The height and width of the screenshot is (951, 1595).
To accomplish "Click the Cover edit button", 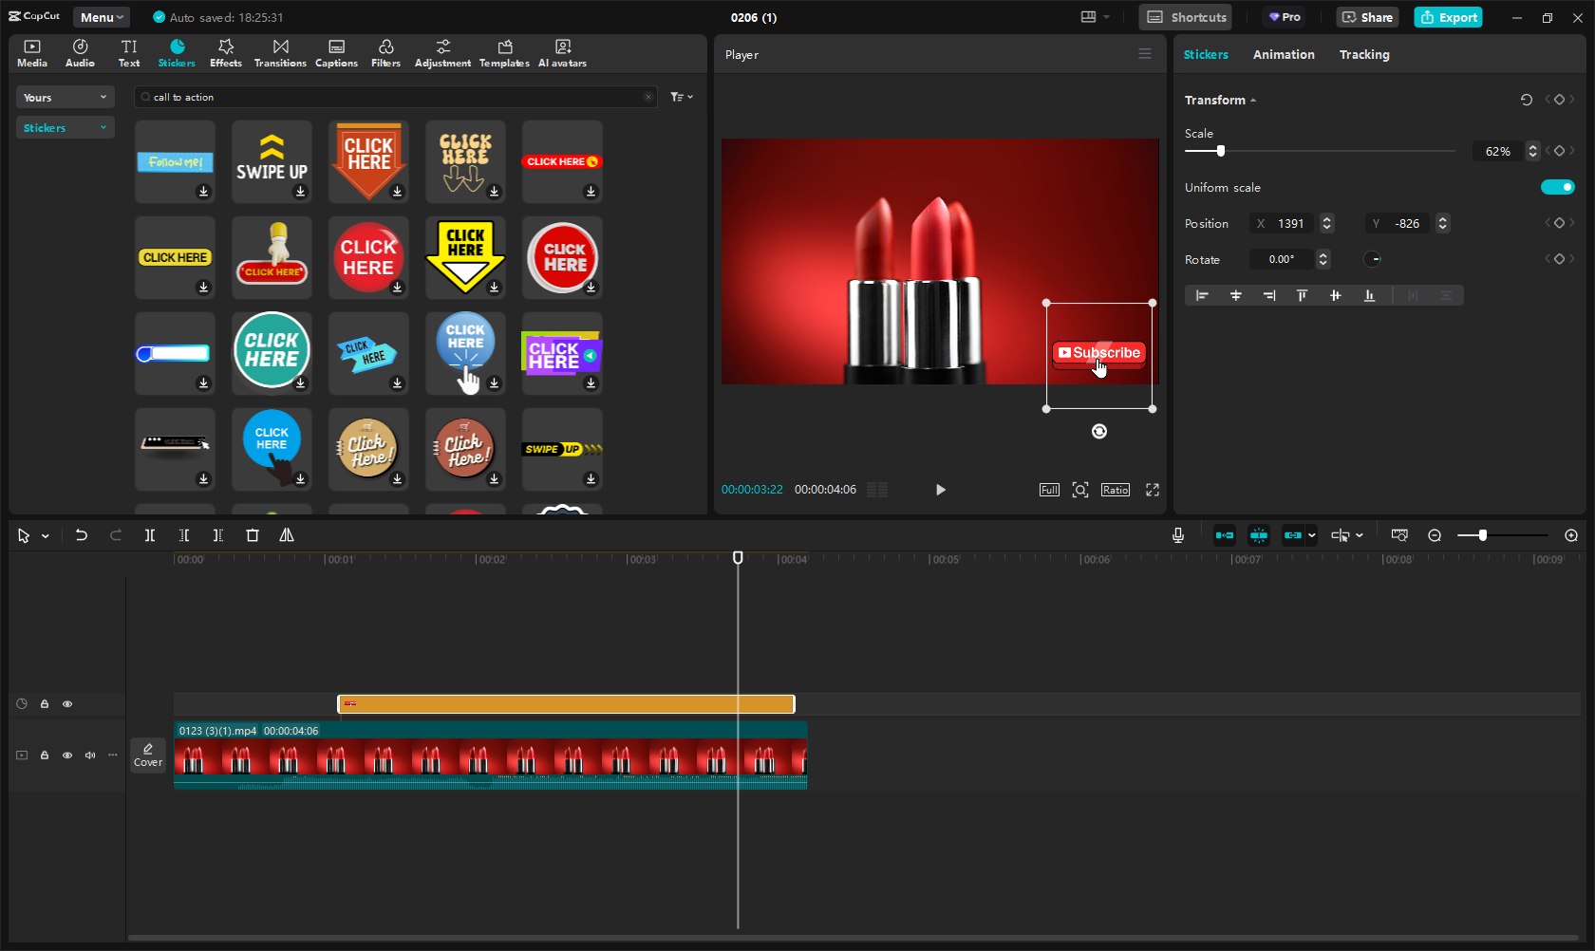I will [x=148, y=755].
